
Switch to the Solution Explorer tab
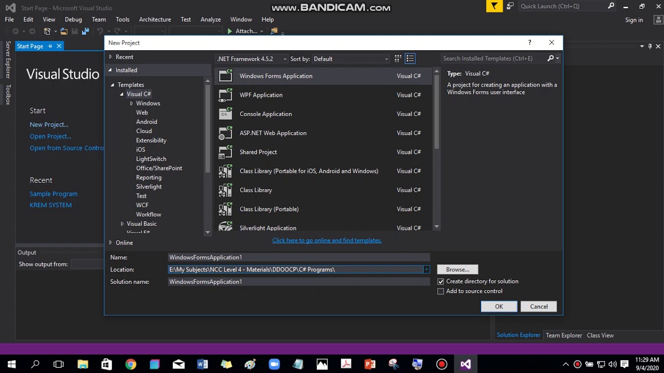[x=518, y=335]
